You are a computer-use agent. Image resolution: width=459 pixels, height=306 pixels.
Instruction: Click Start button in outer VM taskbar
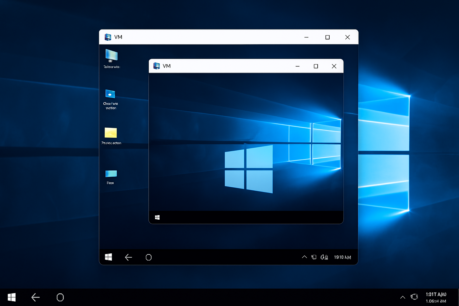108,257
